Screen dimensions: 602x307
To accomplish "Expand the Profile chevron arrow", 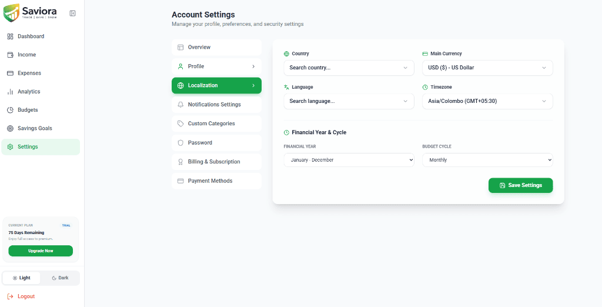I will [253, 66].
